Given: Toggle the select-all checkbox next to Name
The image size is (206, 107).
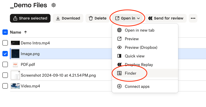Looking at the screenshot, I should [x=5, y=32].
